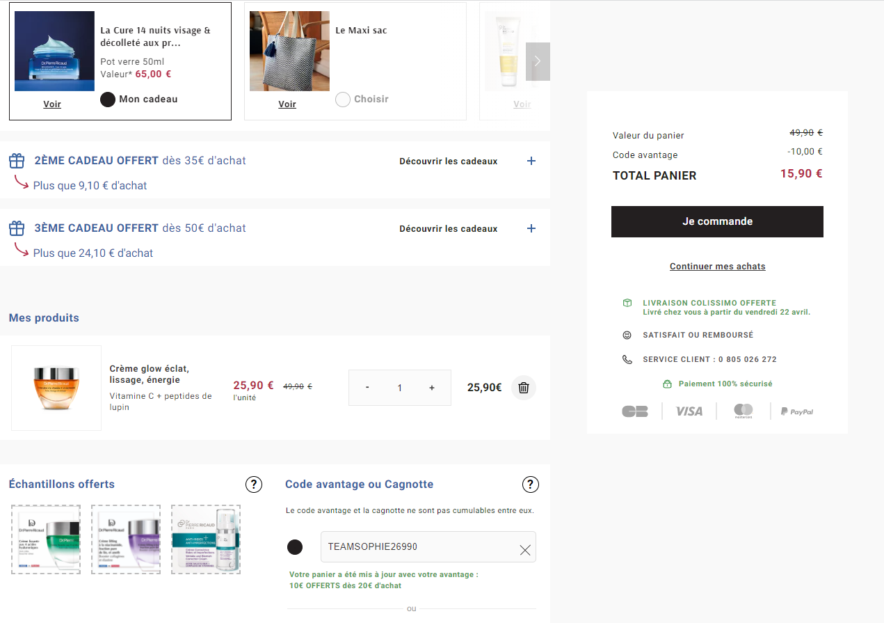Click the VISA logo

[689, 411]
